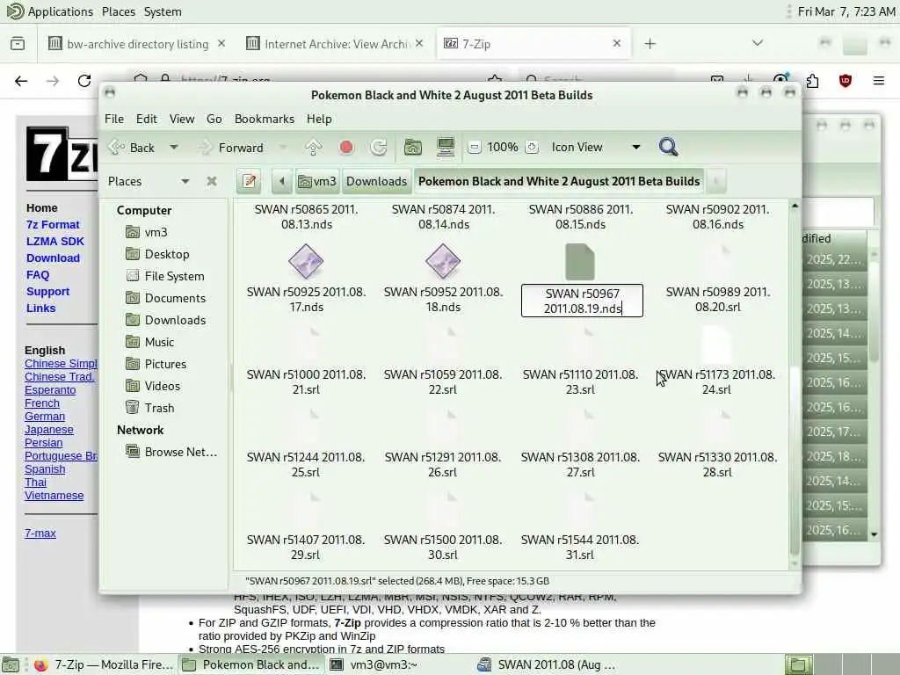Open Back history dropdown arrow
Image resolution: width=900 pixels, height=675 pixels.
(173, 148)
